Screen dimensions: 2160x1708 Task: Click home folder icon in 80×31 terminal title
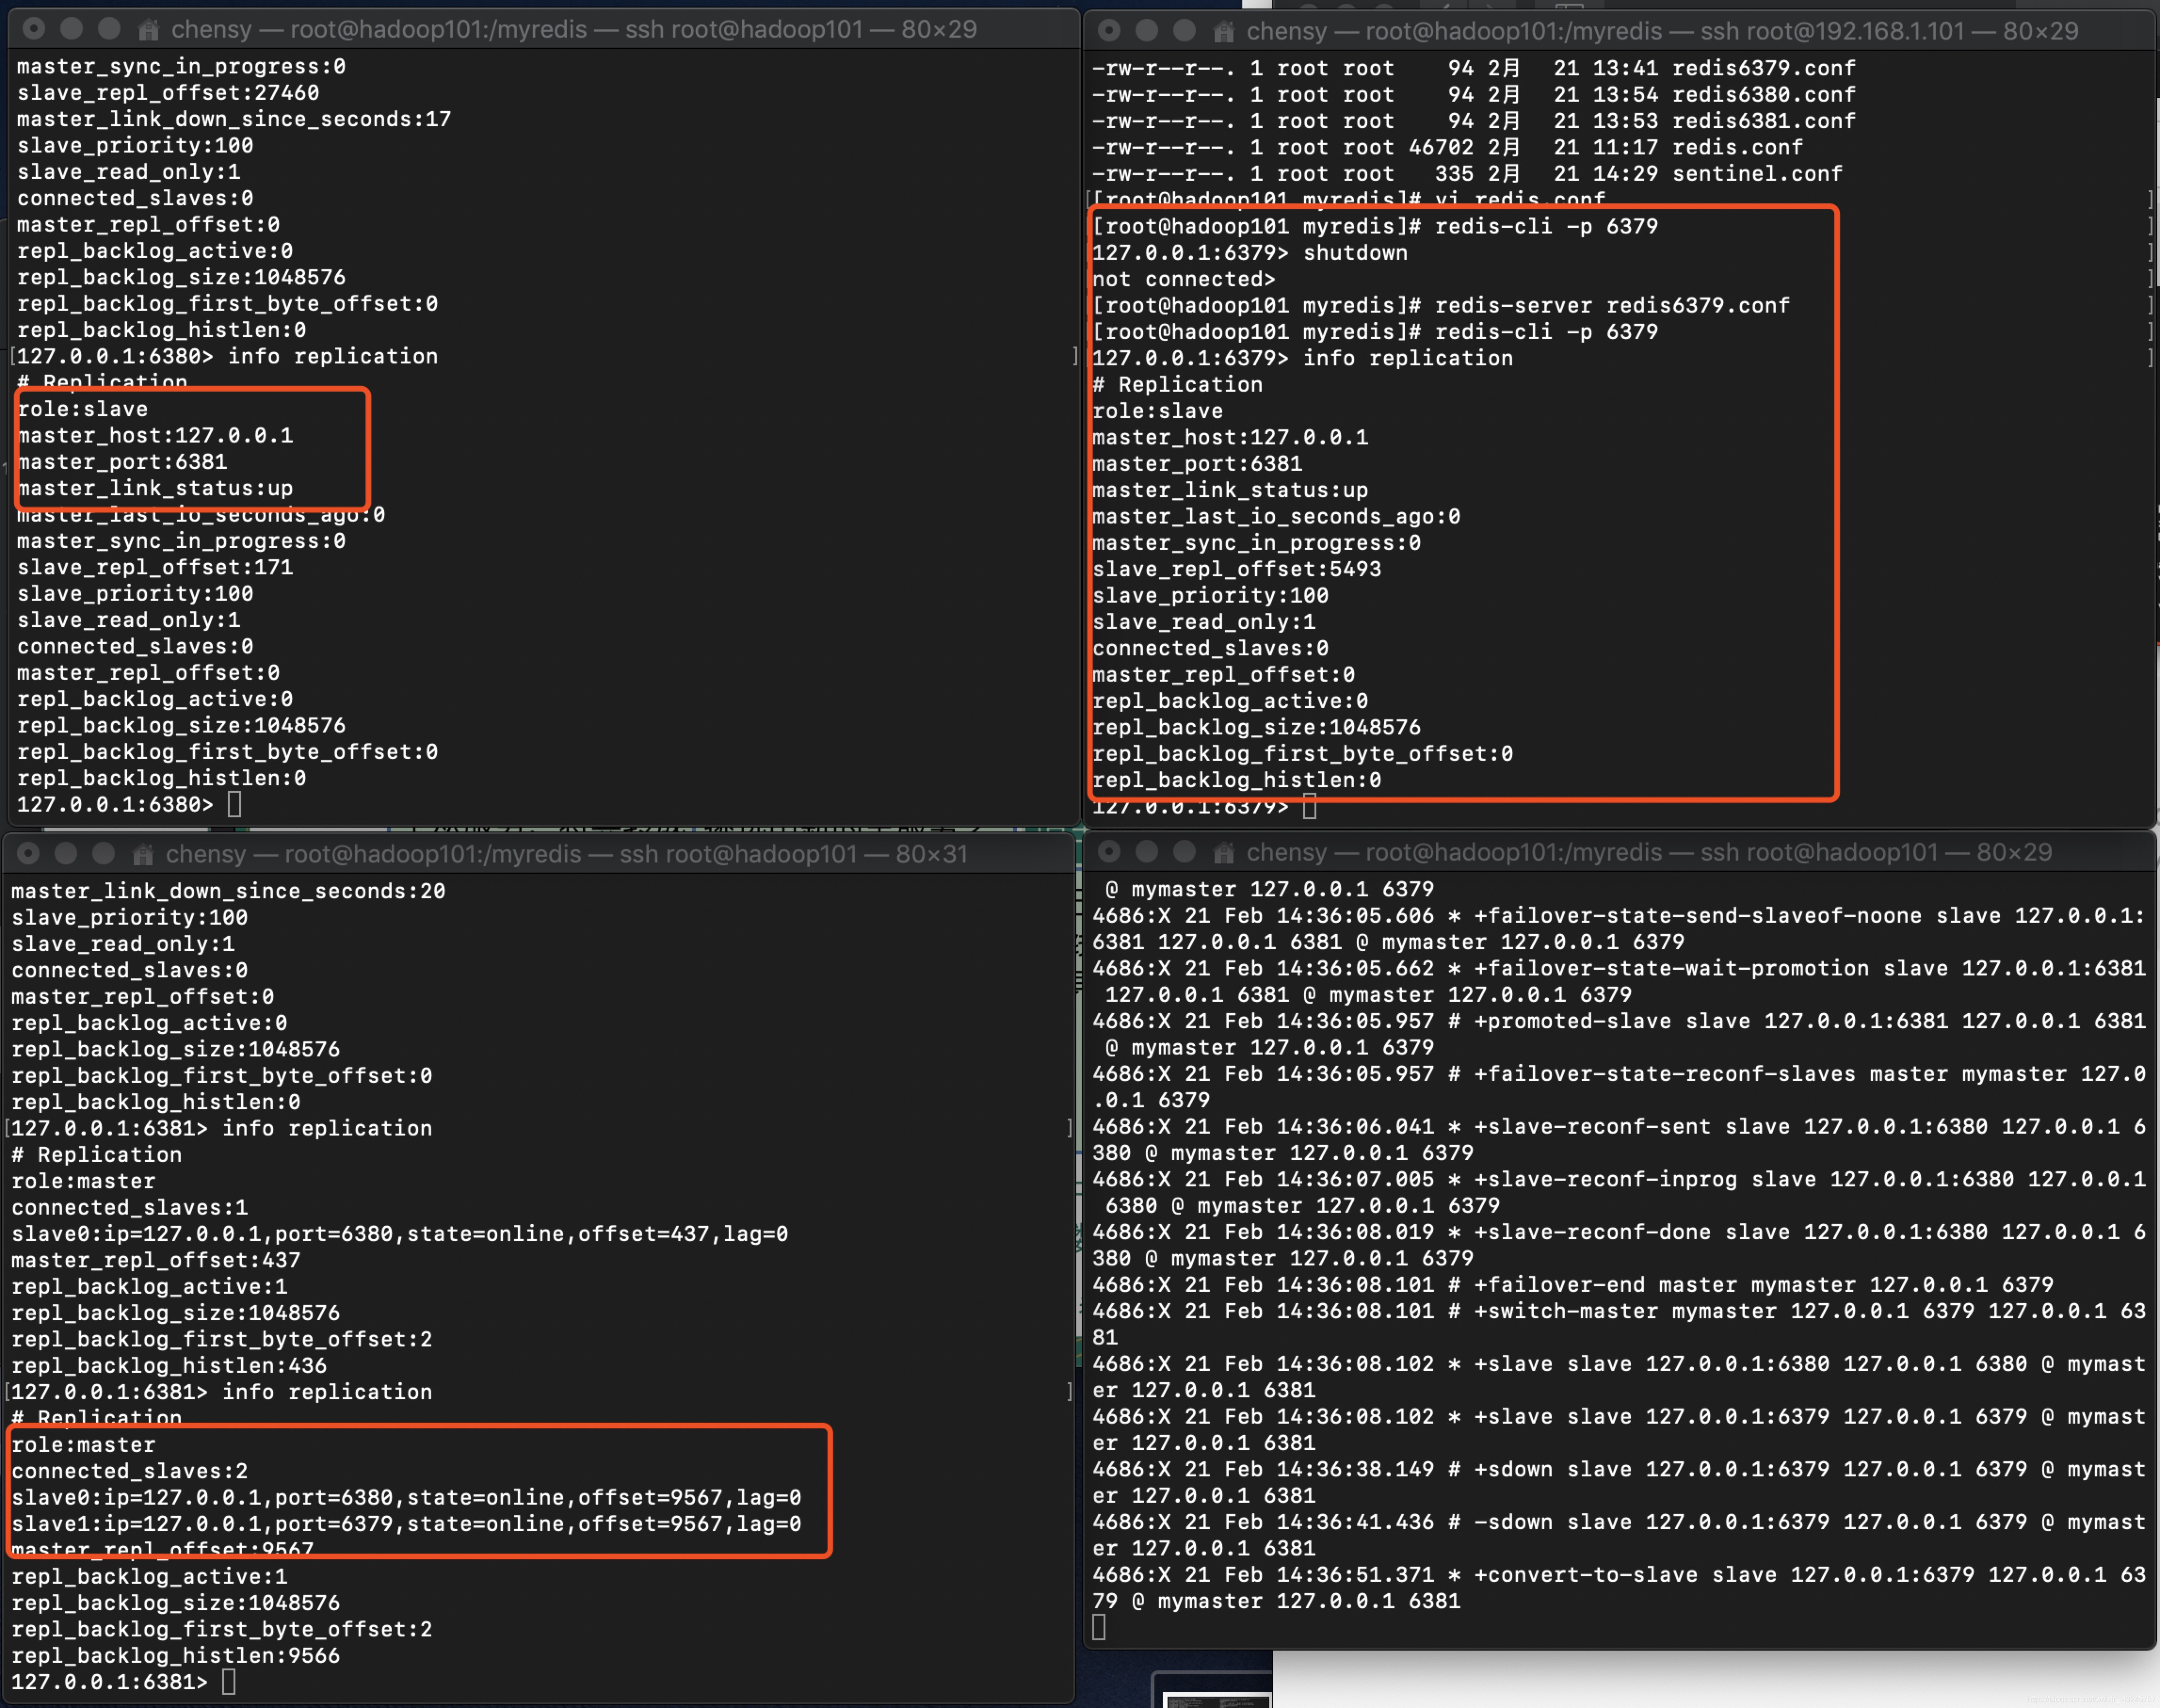pos(143,854)
